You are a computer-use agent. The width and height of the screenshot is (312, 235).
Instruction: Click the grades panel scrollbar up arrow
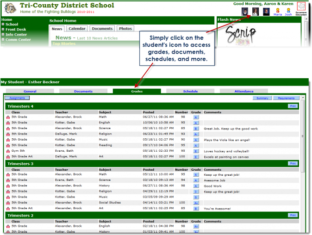tap(303, 98)
